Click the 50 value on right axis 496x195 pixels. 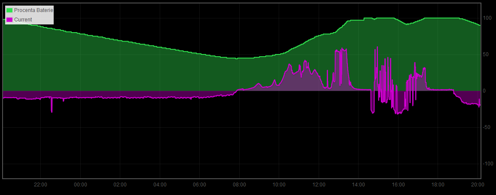click(486, 54)
